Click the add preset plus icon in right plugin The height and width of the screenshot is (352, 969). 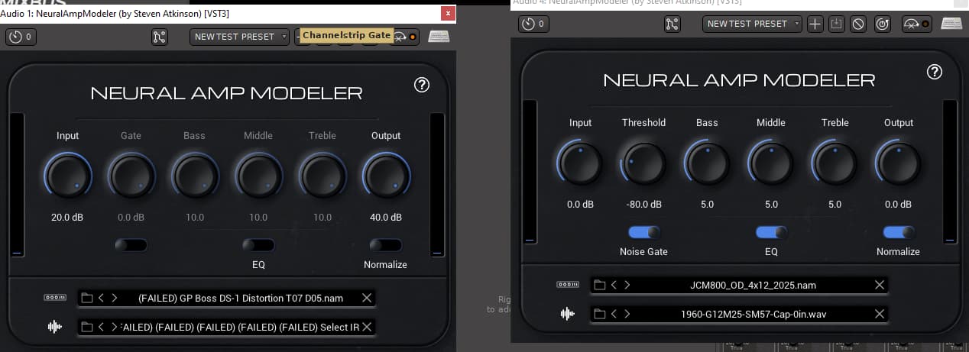pos(815,24)
